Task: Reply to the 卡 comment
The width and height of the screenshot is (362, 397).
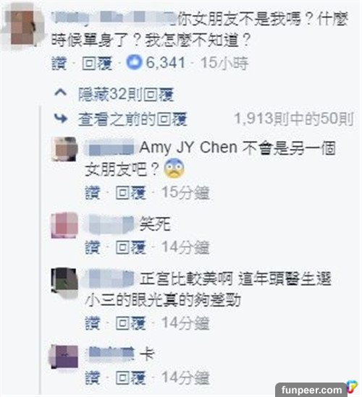Action: point(131,378)
